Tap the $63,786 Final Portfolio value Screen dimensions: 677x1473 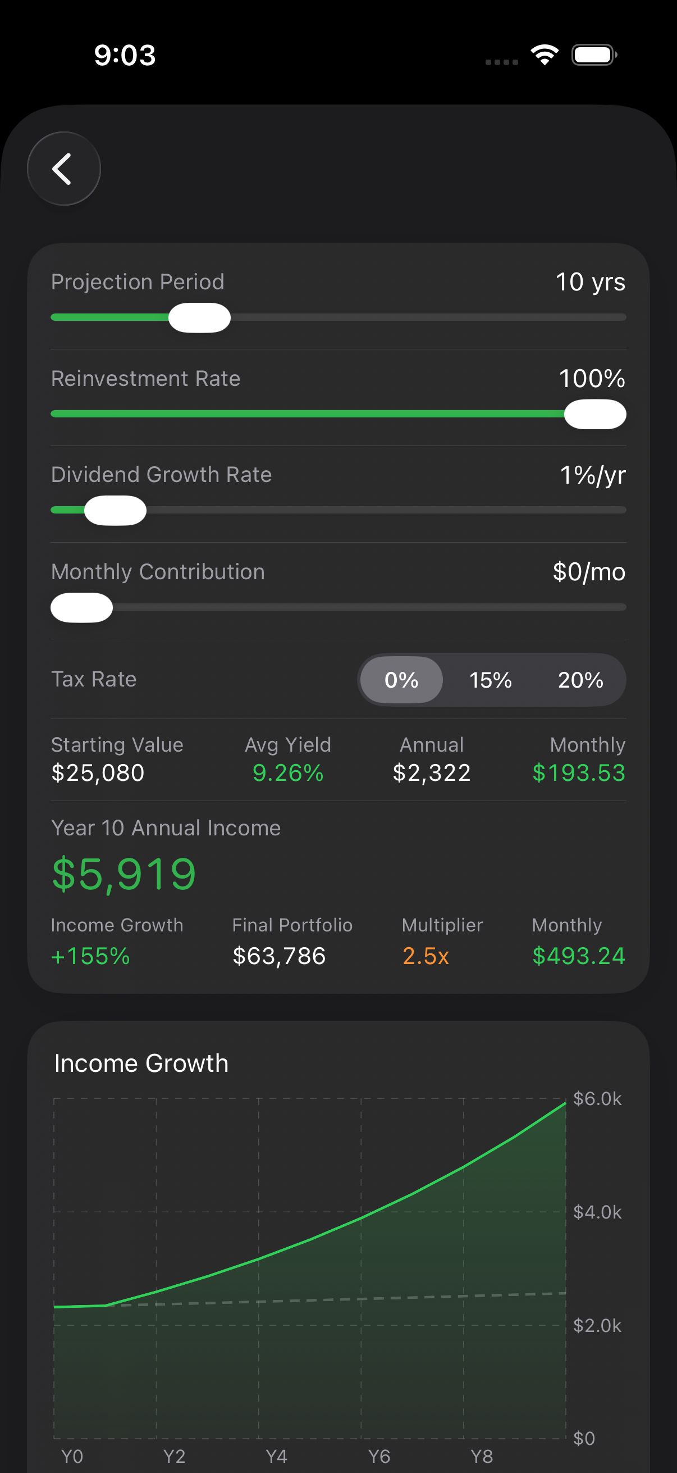(279, 956)
